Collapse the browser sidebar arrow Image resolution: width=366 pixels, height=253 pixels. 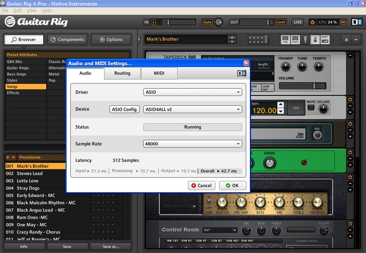pos(139,40)
